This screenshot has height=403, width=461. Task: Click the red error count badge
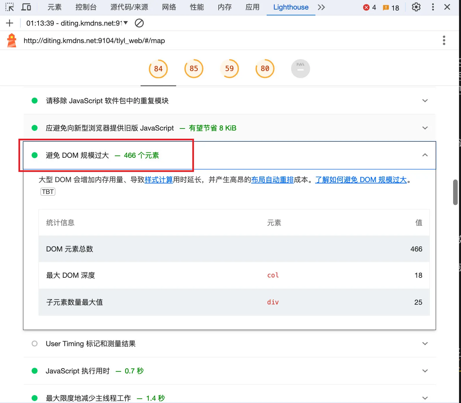coord(369,8)
